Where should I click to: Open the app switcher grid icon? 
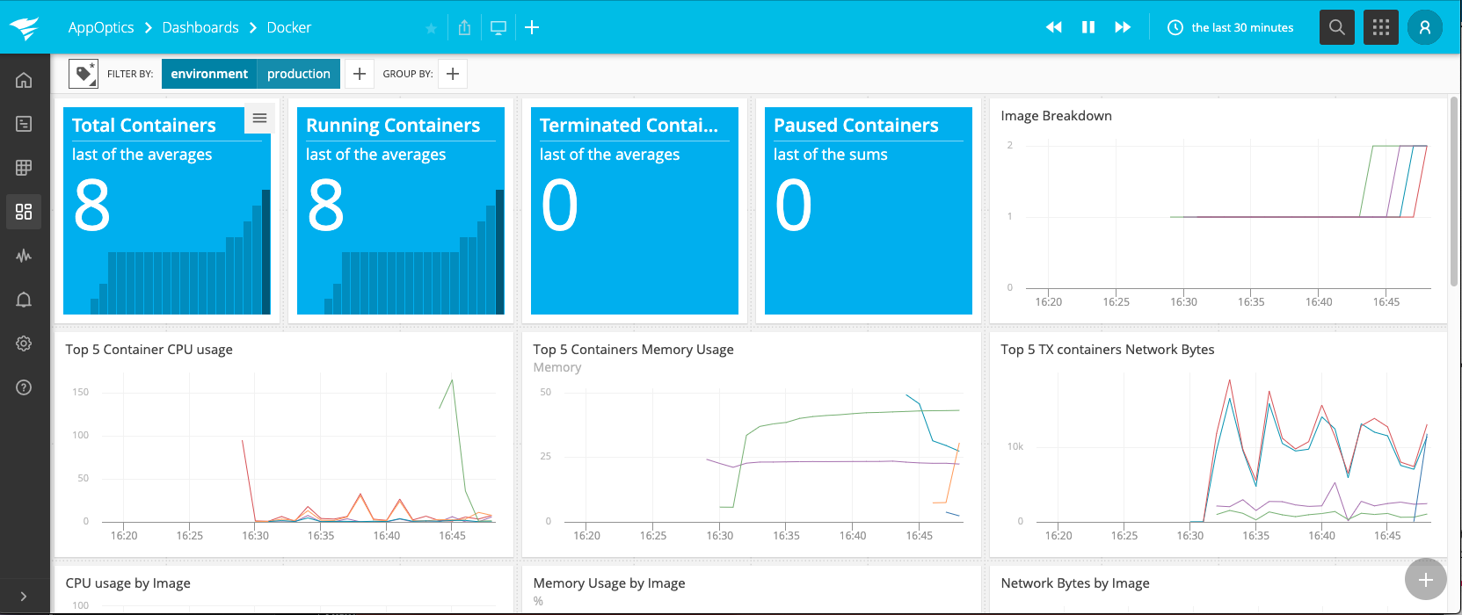(1381, 27)
